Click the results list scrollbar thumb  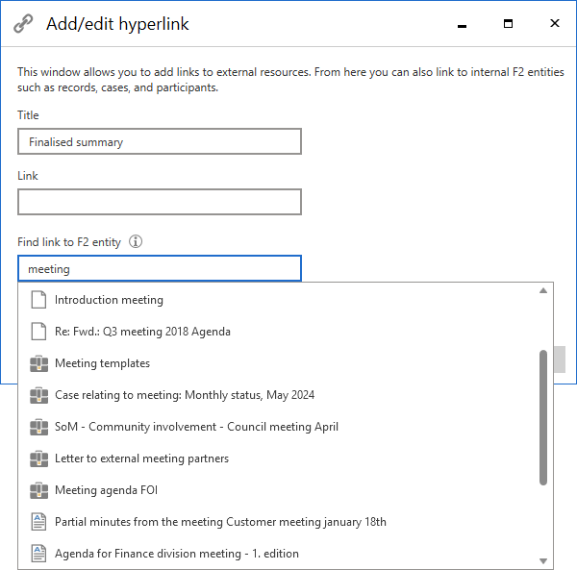tap(543, 418)
